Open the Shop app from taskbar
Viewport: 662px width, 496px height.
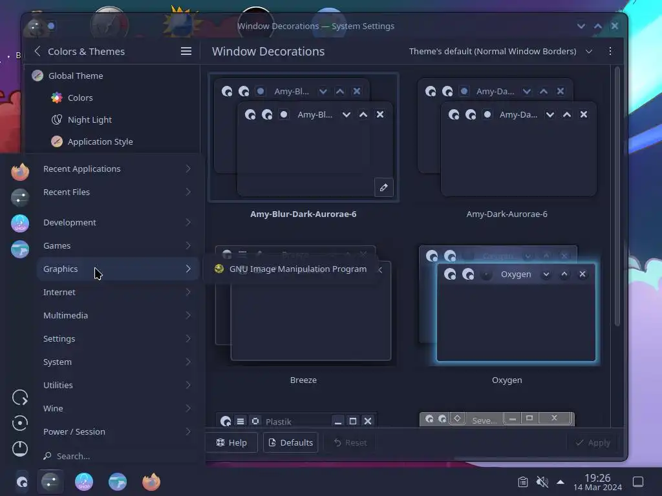(84, 482)
